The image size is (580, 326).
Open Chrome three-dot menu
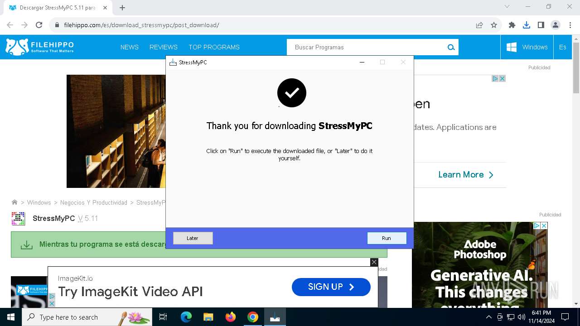pos(570,25)
